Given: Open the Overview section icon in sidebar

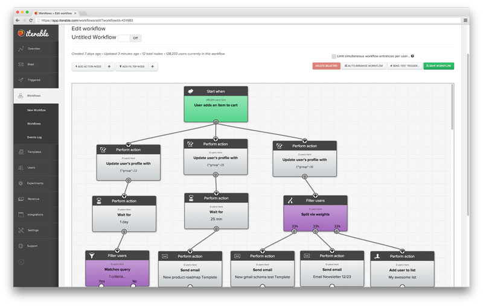Looking at the screenshot, I should (21, 48).
